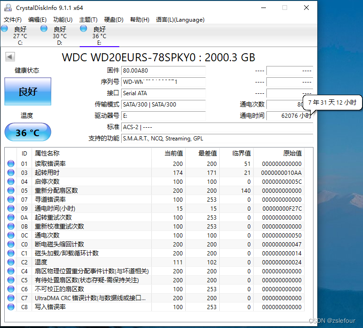The image size is (363, 328).
Task: Select the 写入错误率 attribute name
Action: point(50,307)
